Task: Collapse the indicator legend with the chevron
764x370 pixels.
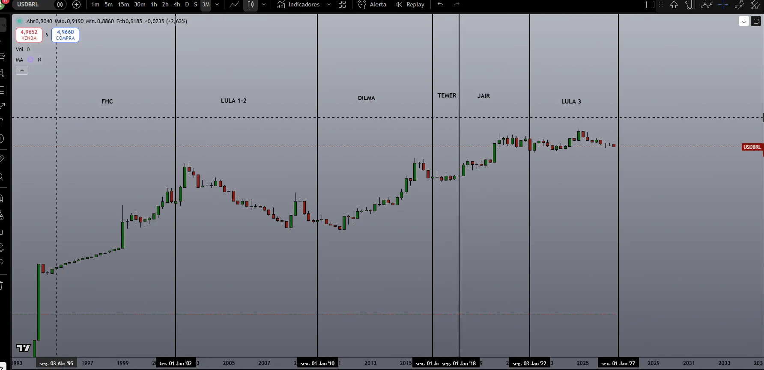Action: click(22, 71)
